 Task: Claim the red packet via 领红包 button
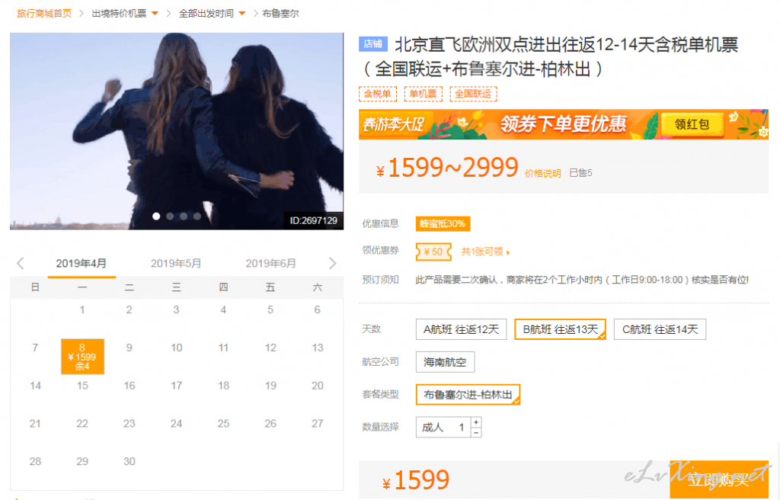tap(692, 124)
